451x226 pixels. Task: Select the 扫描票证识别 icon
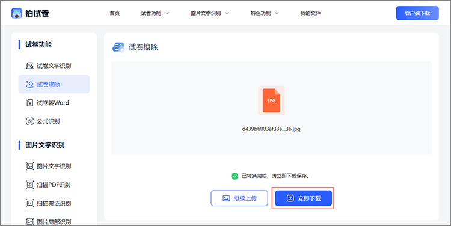30,203
